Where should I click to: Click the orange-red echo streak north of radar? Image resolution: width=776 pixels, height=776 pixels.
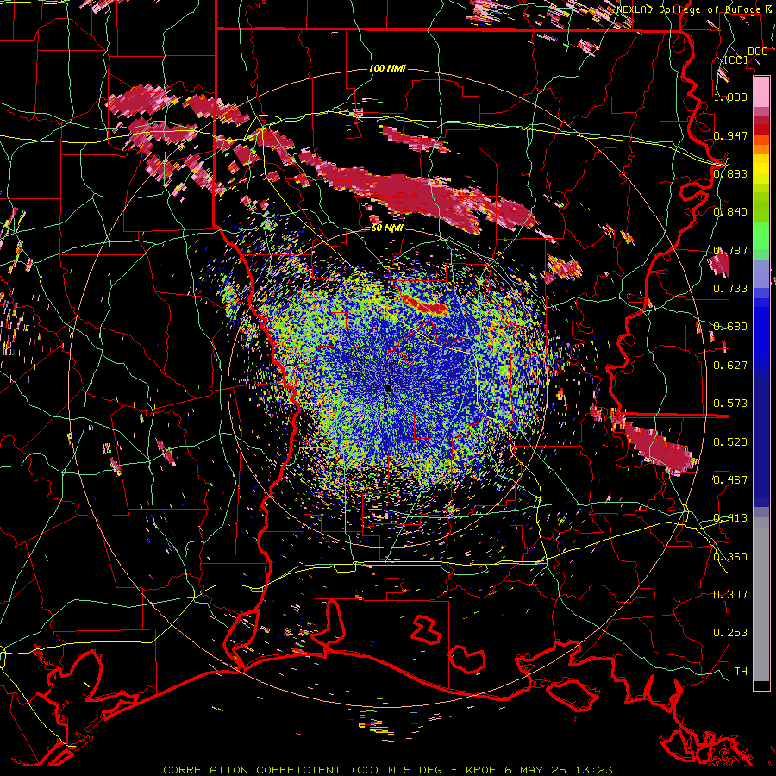424,304
